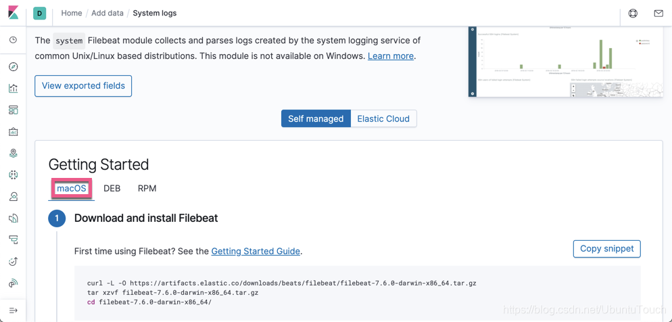This screenshot has width=672, height=322.
Task: Click the inline system module code label
Action: click(69, 41)
